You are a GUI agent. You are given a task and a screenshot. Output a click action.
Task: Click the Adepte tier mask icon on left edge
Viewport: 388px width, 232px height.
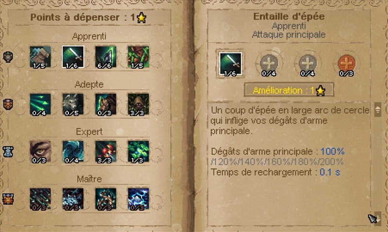(8, 104)
